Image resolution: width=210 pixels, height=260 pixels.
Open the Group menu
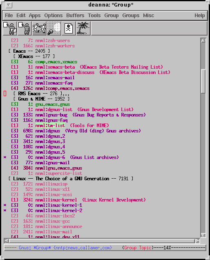click(112, 16)
